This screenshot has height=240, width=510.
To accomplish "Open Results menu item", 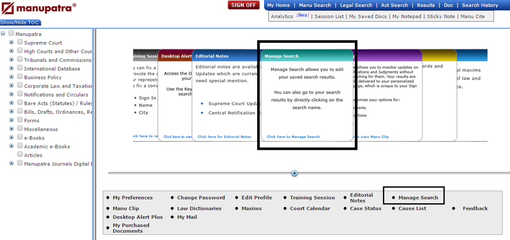I will point(426,5).
